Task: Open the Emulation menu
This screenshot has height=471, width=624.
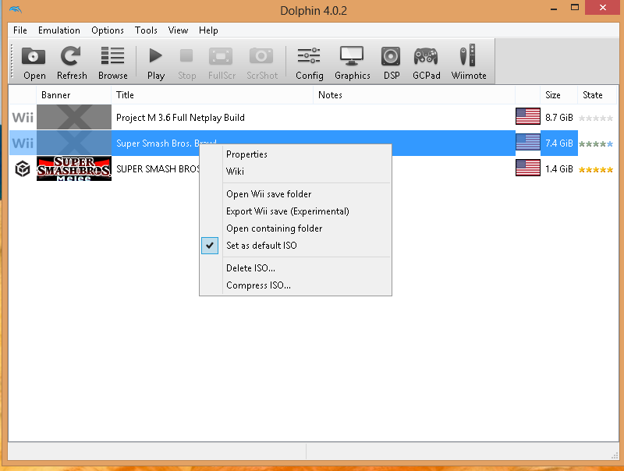Action: tap(59, 30)
